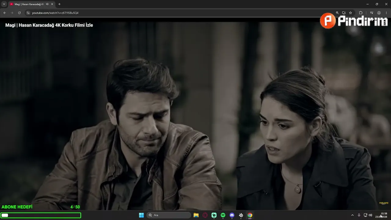Minimize the Chrome window
This screenshot has height=220, width=391.
pos(367,4)
